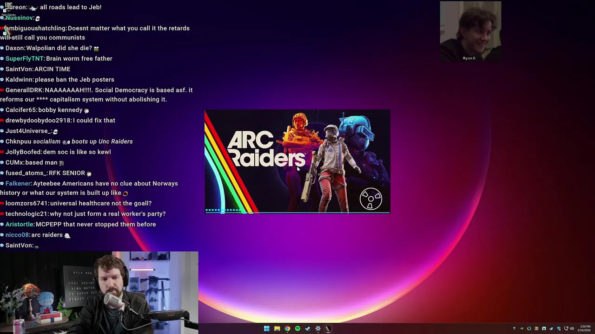Click chat message 'please ban the Jeb posters'
This screenshot has width=595, height=334.
pos(74,80)
